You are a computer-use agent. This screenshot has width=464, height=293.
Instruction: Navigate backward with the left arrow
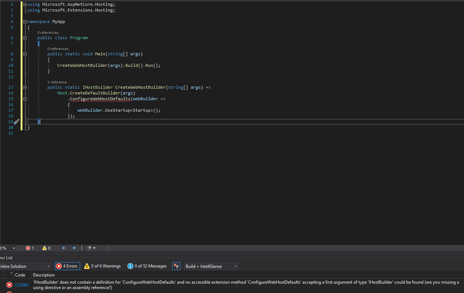coord(64,248)
